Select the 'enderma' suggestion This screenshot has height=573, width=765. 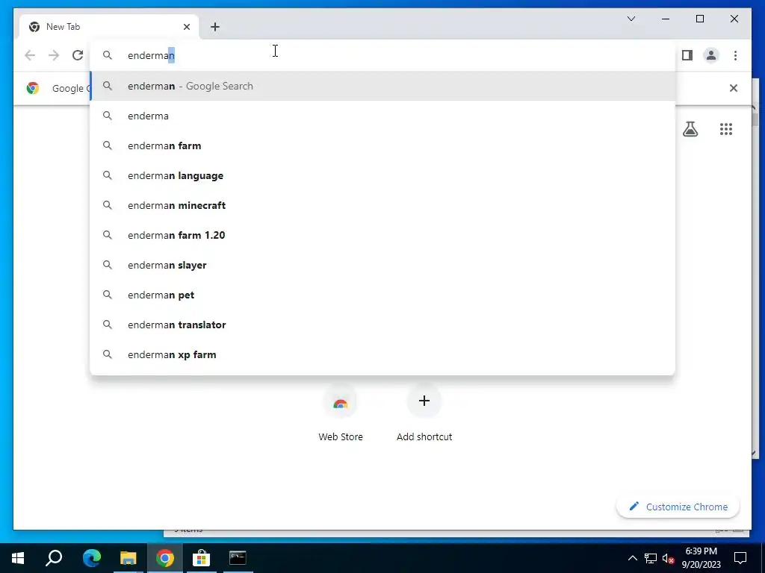coord(382,116)
